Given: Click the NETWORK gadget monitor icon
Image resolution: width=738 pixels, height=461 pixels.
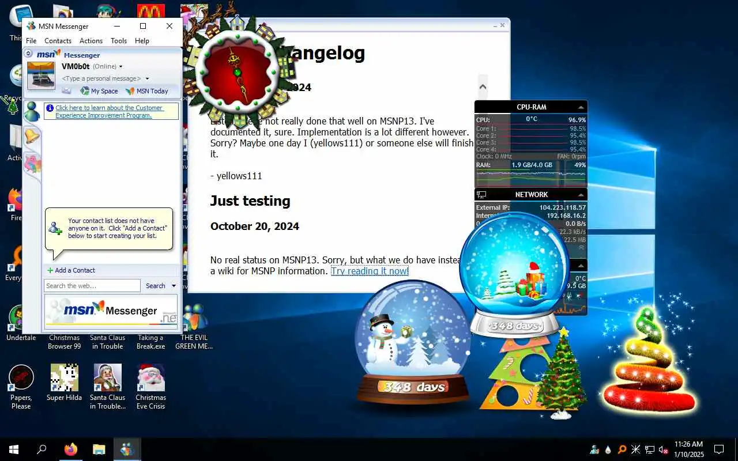Looking at the screenshot, I should pos(481,195).
